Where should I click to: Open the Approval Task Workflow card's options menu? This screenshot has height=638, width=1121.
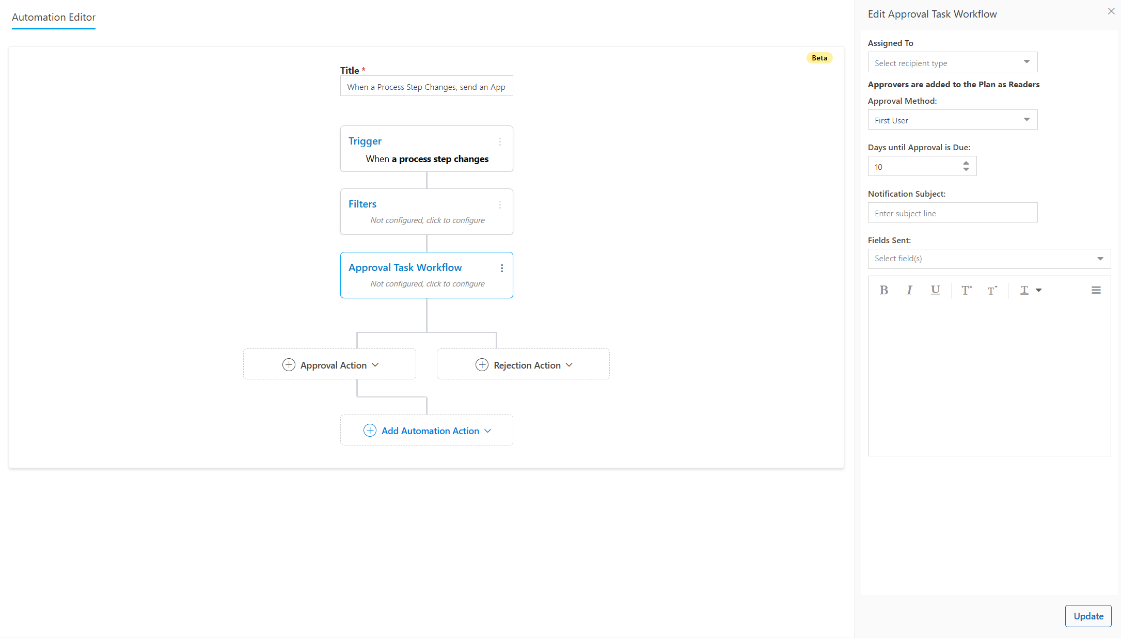(x=502, y=268)
